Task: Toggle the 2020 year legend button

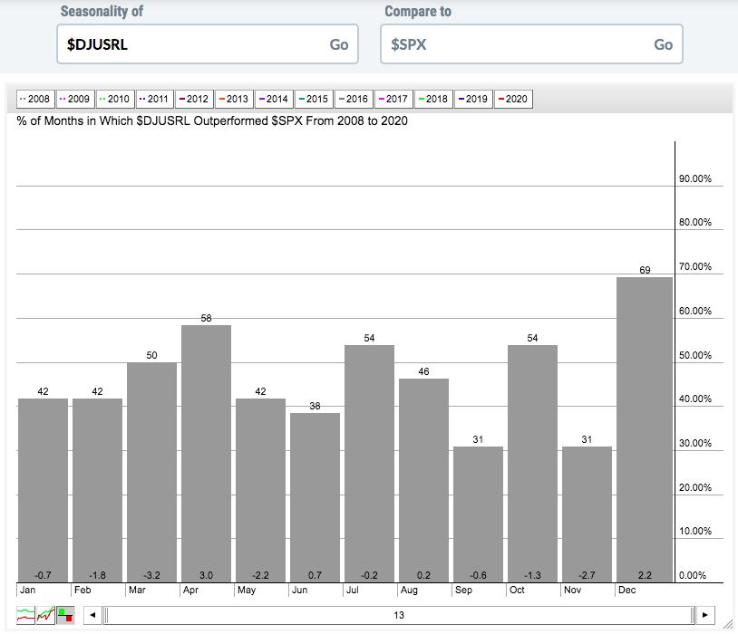Action: [511, 99]
